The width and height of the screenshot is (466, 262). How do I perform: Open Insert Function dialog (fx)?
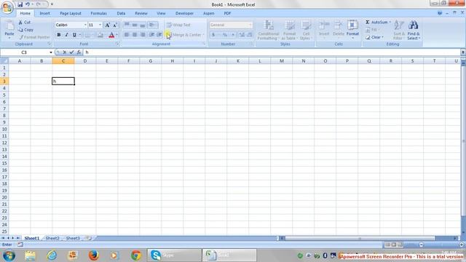(79, 52)
